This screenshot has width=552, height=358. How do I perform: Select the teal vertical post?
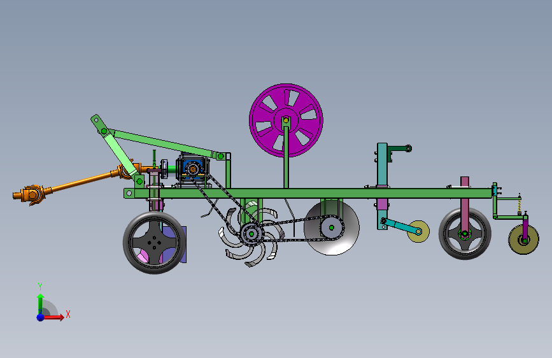tap(382, 164)
